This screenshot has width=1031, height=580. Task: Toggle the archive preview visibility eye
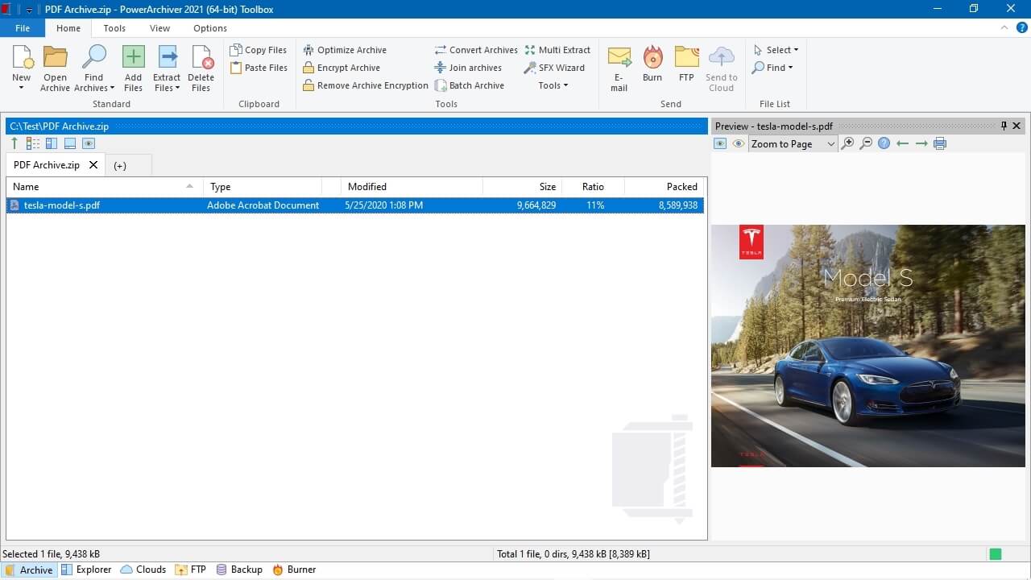[739, 143]
